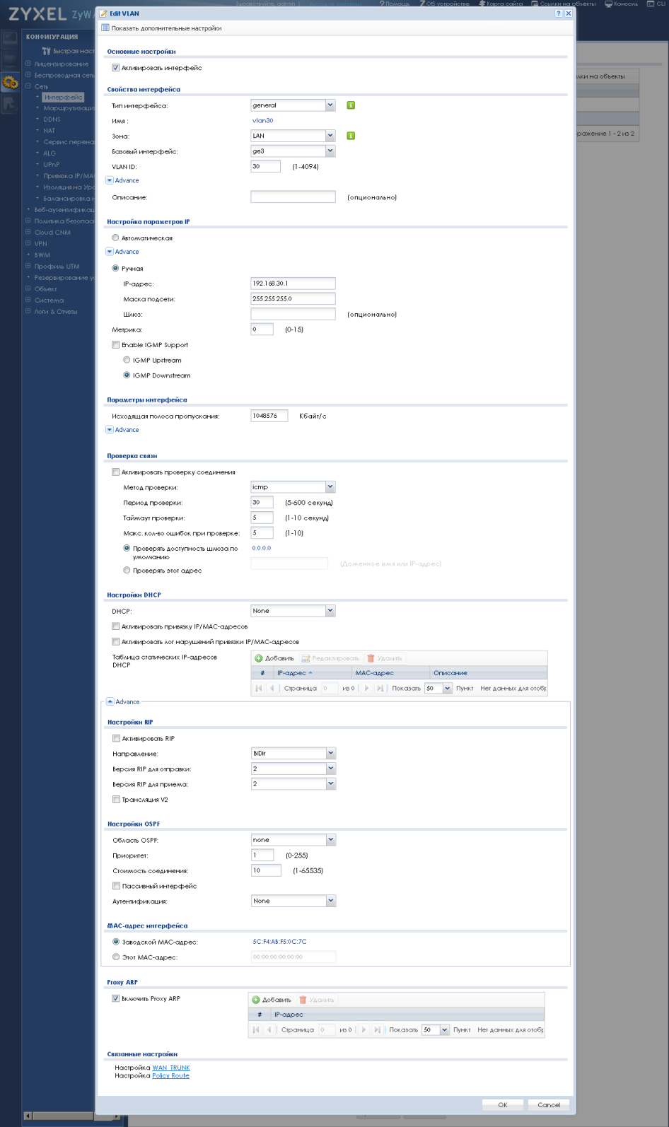Open the configuration gear icon in left sidebar
This screenshot has width=669, height=1127.
[10, 83]
